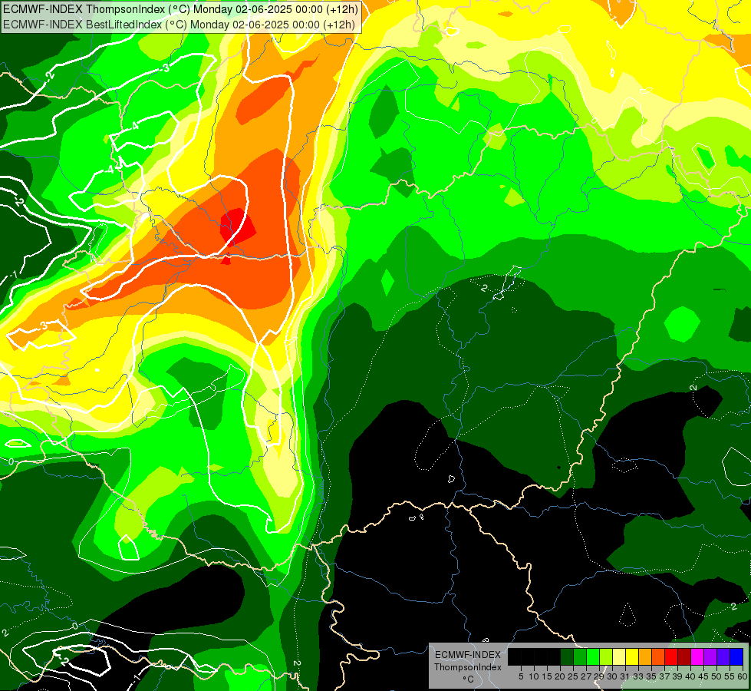Select the blue 55–60 legend swatch
The height and width of the screenshot is (691, 751).
(736, 656)
